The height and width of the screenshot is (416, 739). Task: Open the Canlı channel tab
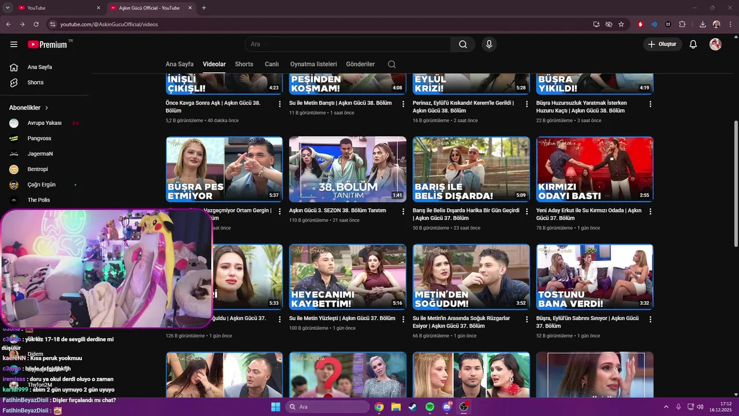click(272, 64)
